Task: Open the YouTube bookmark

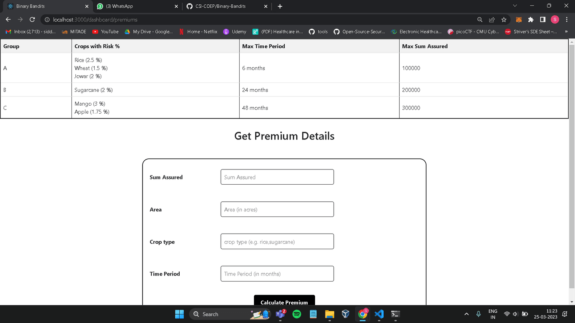Action: [x=105, y=32]
